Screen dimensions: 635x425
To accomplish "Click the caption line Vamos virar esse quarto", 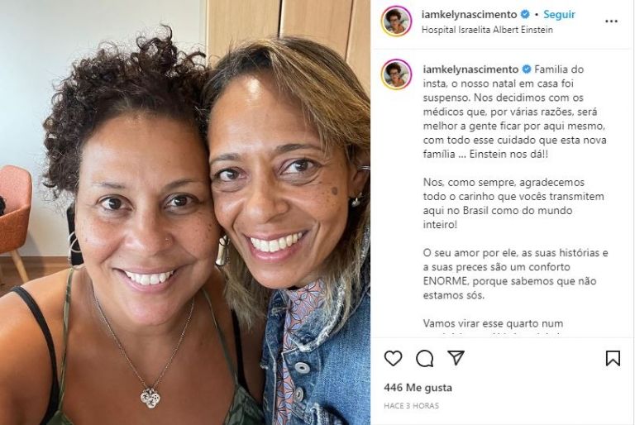I will pyautogui.click(x=493, y=323).
